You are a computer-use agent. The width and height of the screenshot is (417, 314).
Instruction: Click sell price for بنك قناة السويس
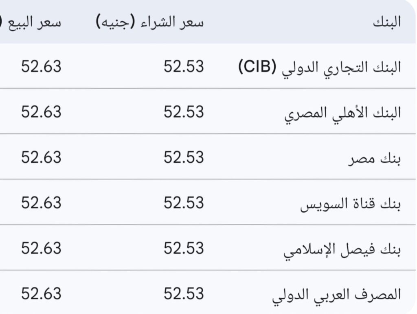tap(41, 203)
